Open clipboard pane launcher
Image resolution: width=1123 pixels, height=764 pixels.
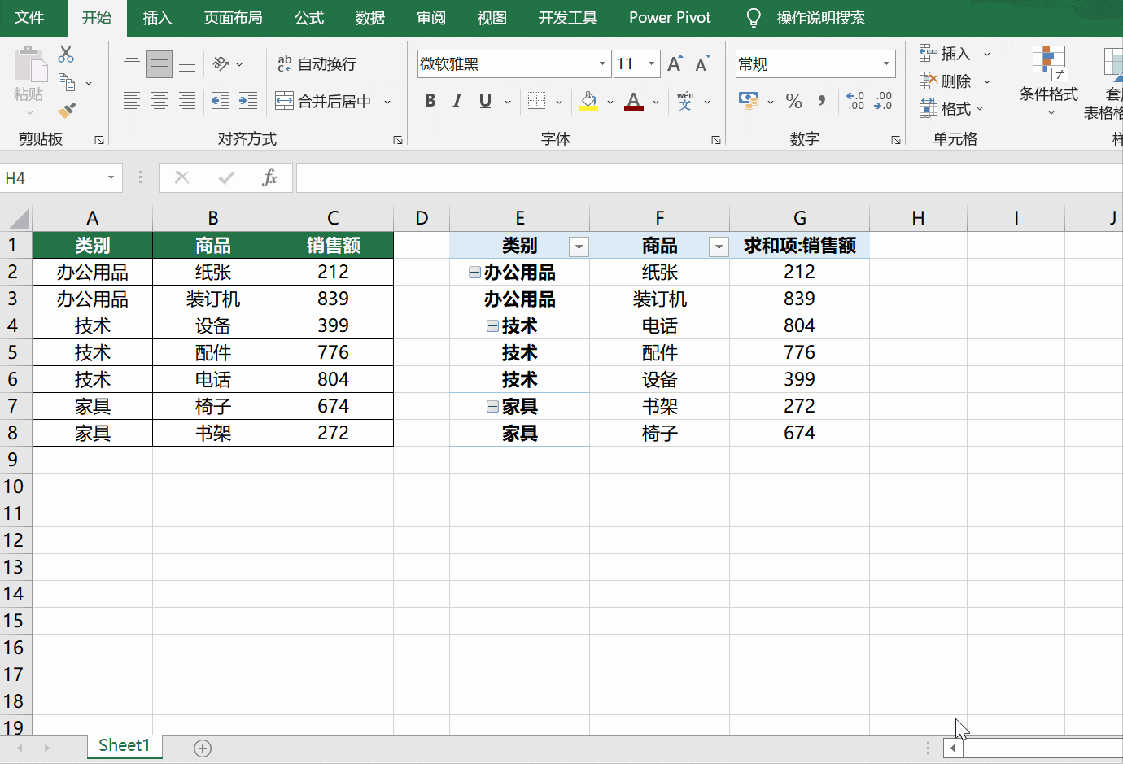[99, 140]
